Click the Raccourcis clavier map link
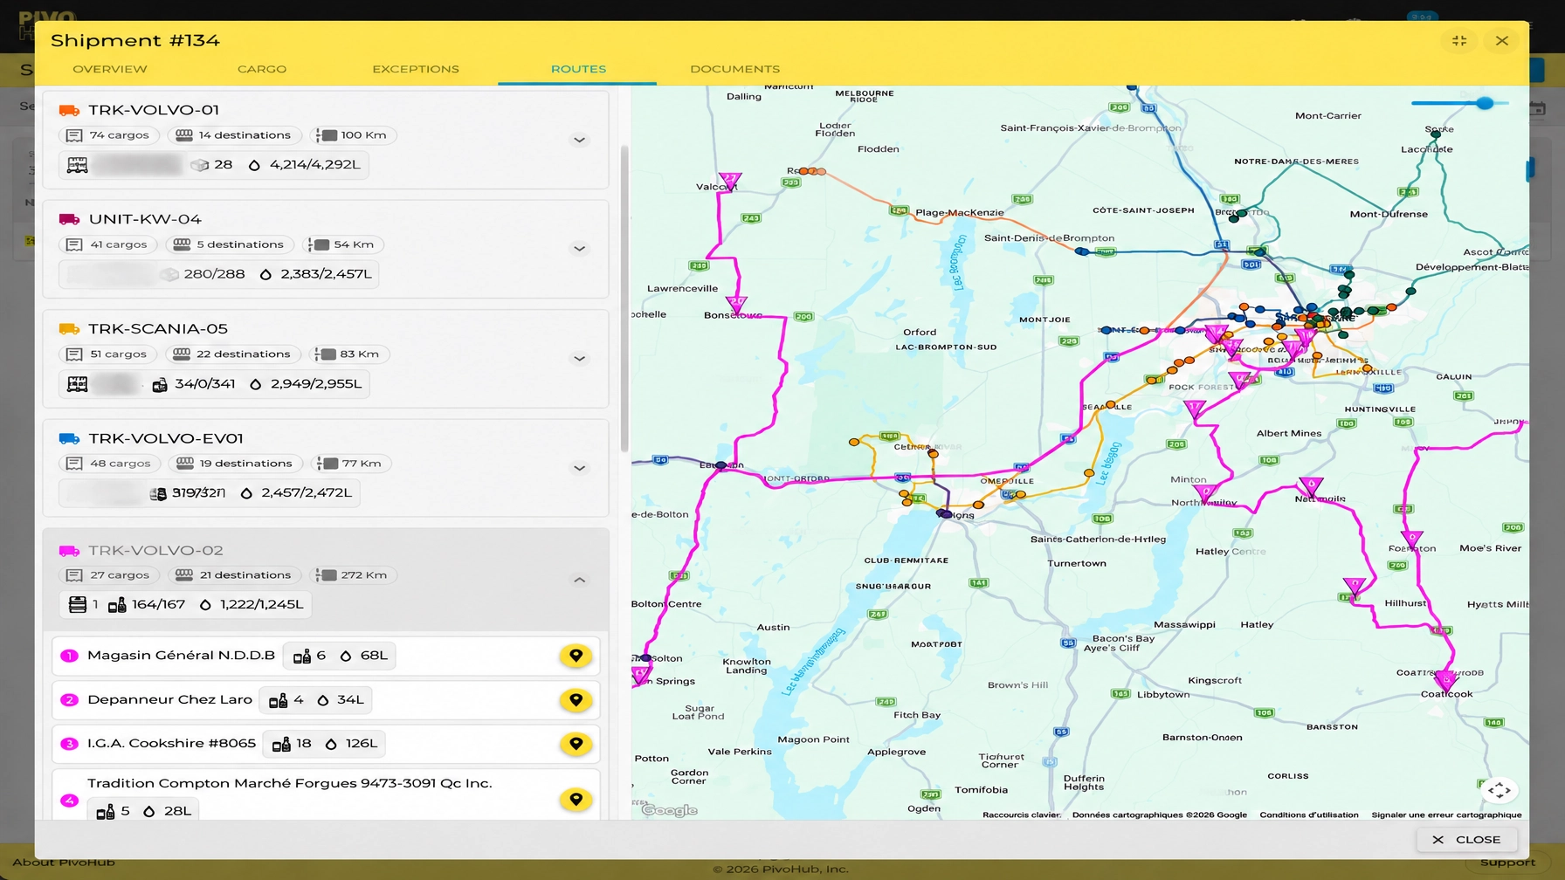The height and width of the screenshot is (880, 1565). [x=1022, y=815]
